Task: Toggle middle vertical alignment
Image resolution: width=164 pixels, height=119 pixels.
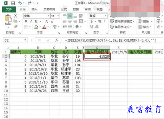Action: tap(70, 16)
